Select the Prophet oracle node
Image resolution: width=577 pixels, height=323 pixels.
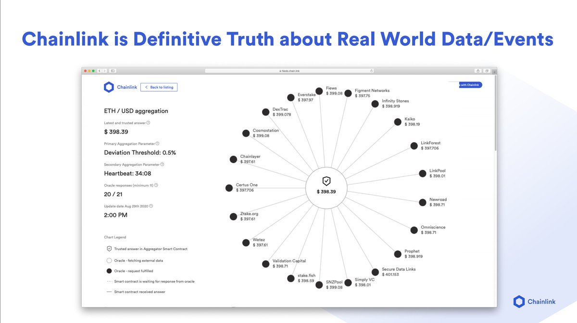click(397, 254)
